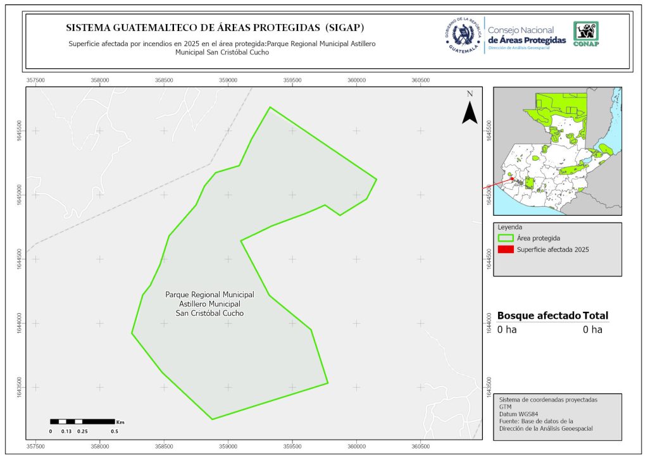Click the Fuente: Base de datos text
Image resolution: width=648 pixels, height=458 pixels.
[x=536, y=421]
